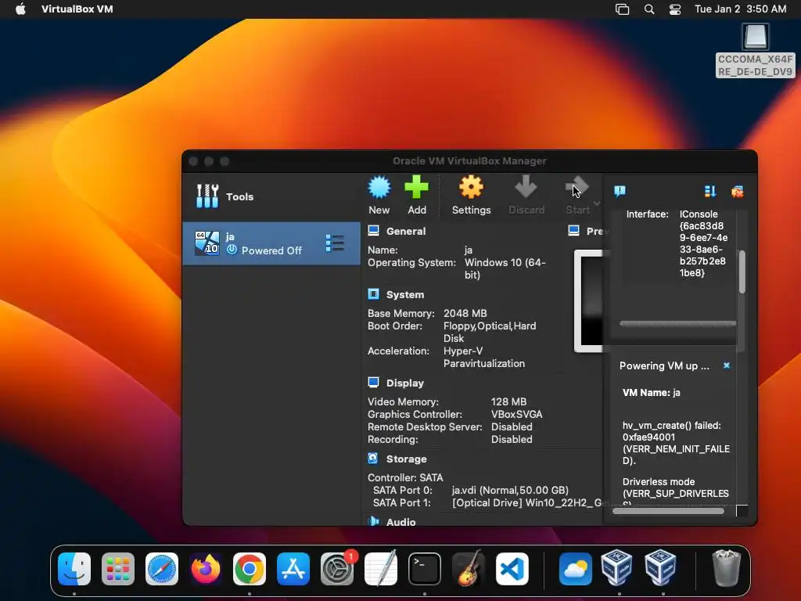
Task: Click the Hyper-V Paravirtualization acceleration value
Action: point(483,357)
